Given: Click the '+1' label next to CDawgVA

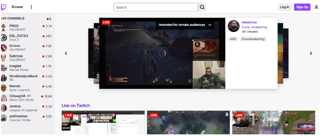Looking at the screenshot, I should [x=29, y=96].
